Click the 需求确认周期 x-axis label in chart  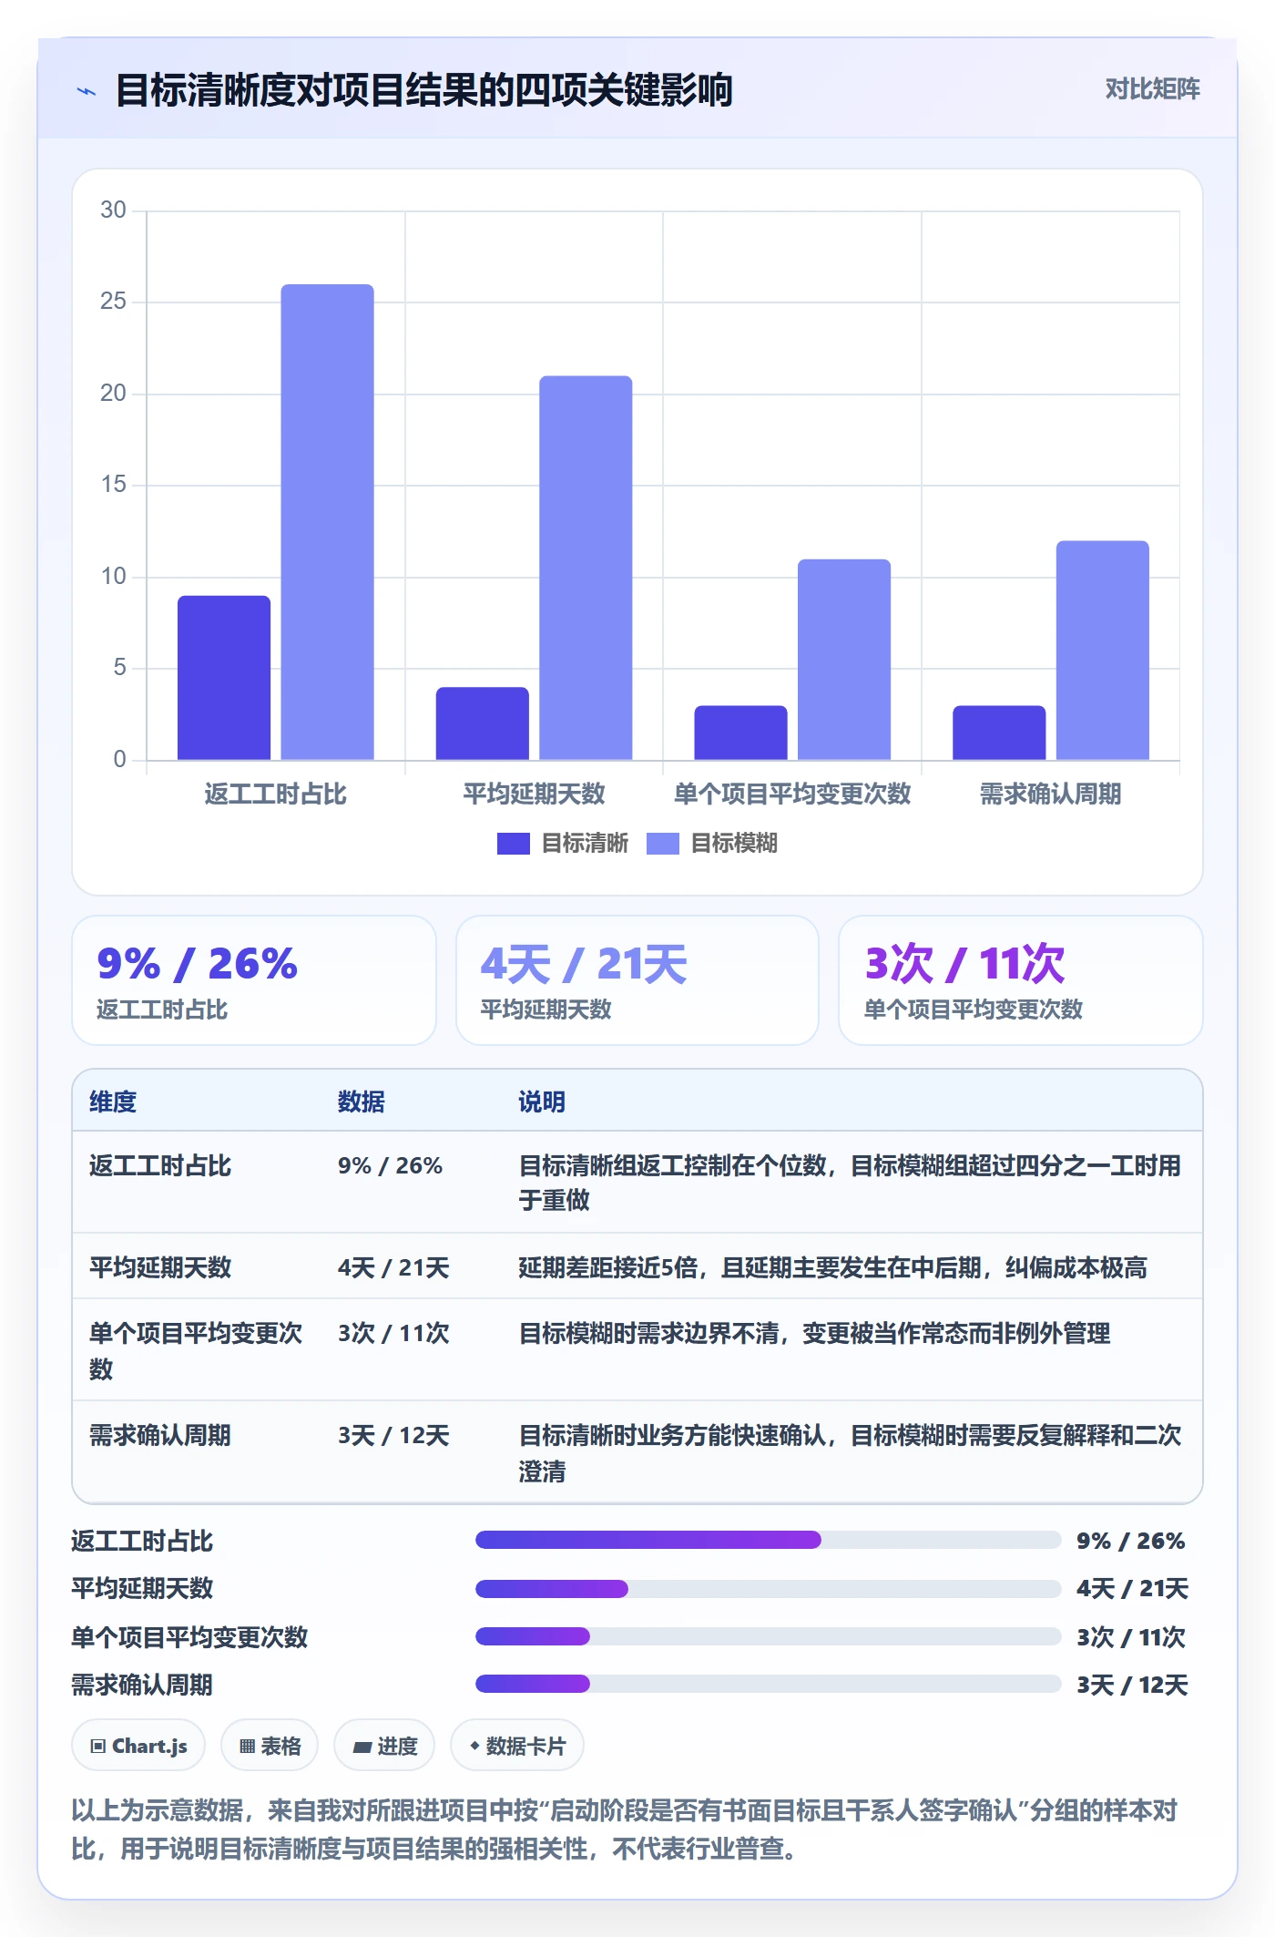(x=1050, y=794)
